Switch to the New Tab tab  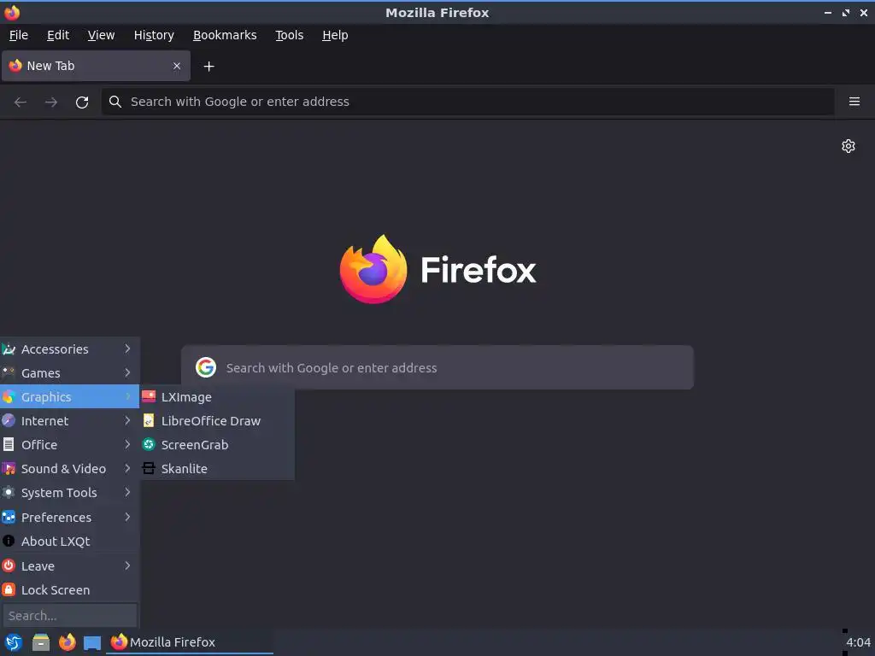(96, 66)
